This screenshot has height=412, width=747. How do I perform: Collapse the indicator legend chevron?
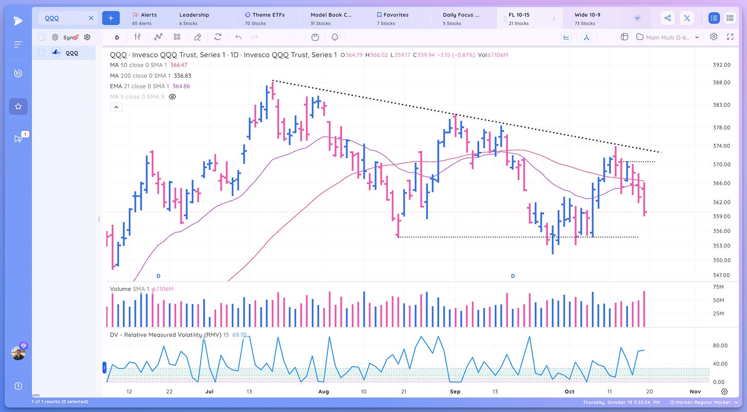(116, 107)
